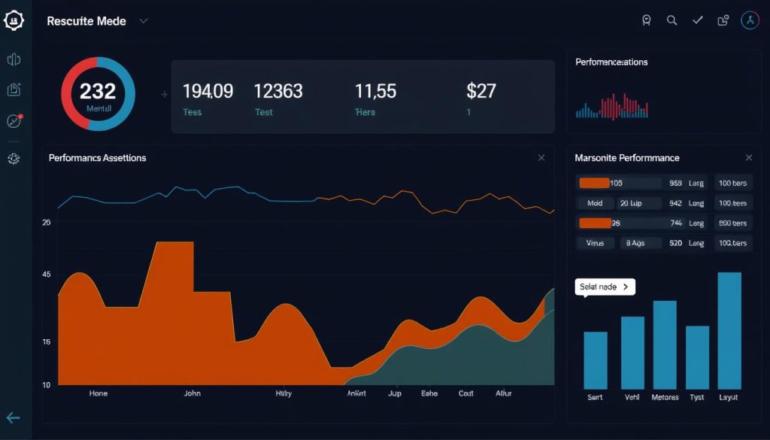
Task: Select the sidebar compass icon with red badge
Action: (x=14, y=121)
